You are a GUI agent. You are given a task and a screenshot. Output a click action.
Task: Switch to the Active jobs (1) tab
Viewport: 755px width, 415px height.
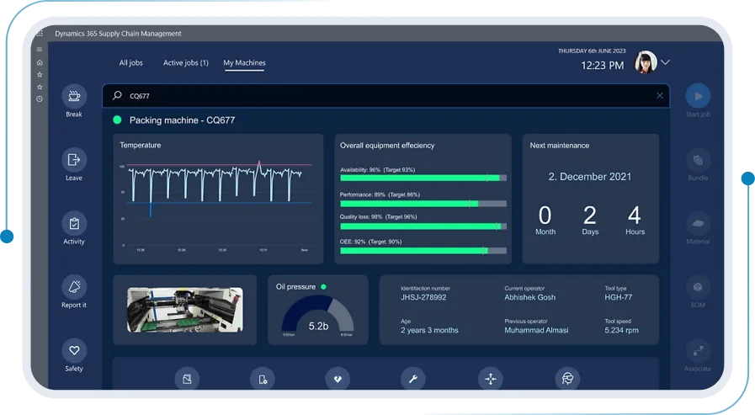click(x=186, y=62)
